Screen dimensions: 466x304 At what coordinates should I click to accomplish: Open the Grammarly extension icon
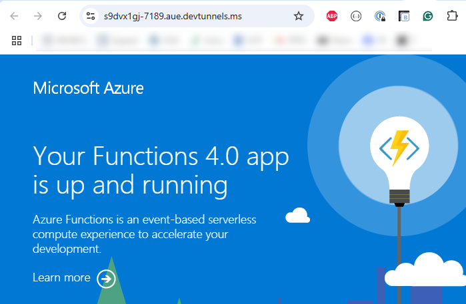click(428, 16)
